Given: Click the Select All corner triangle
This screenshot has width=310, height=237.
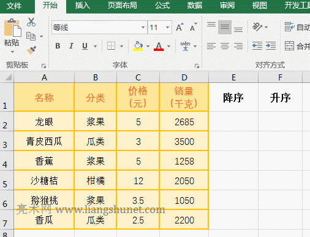Looking at the screenshot, I should tap(8, 77).
